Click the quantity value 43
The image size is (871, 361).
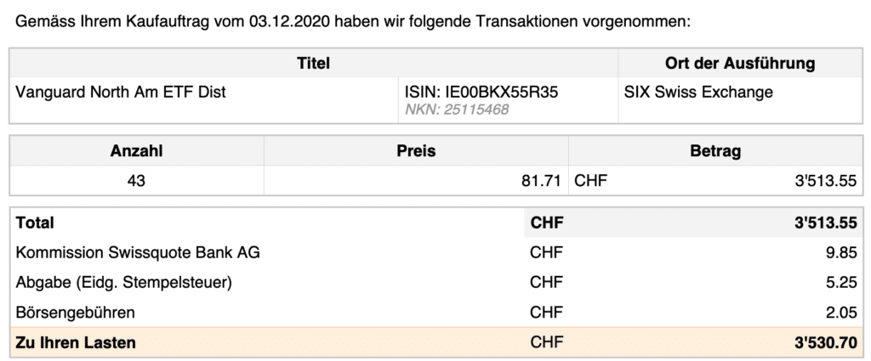(x=137, y=180)
